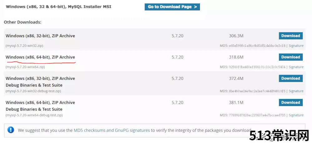Click the mysql-5.7.20-win32.zip filename
Image resolution: width=312 pixels, height=145 pixels.
pyautogui.click(x=24, y=46)
